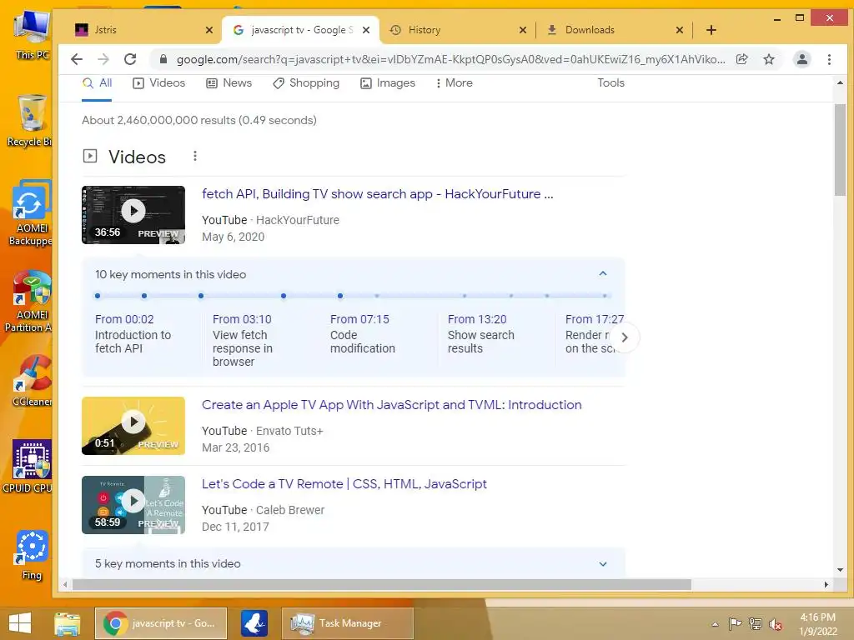Click the address bar URL

[x=450, y=59]
